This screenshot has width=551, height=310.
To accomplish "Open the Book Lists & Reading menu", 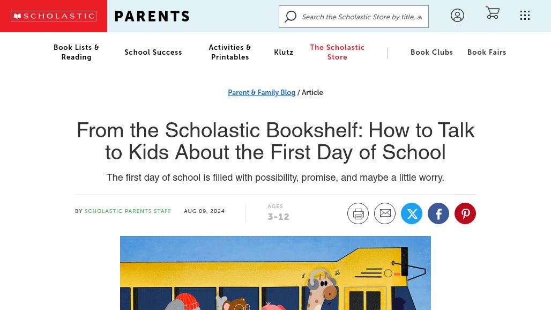I will coord(76,52).
